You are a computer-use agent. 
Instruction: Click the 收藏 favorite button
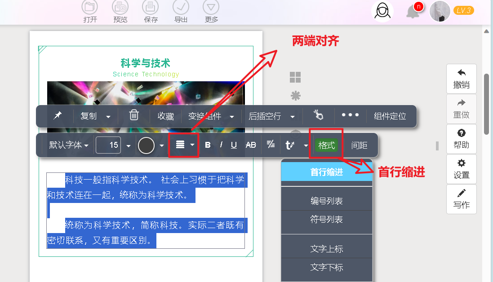point(166,116)
